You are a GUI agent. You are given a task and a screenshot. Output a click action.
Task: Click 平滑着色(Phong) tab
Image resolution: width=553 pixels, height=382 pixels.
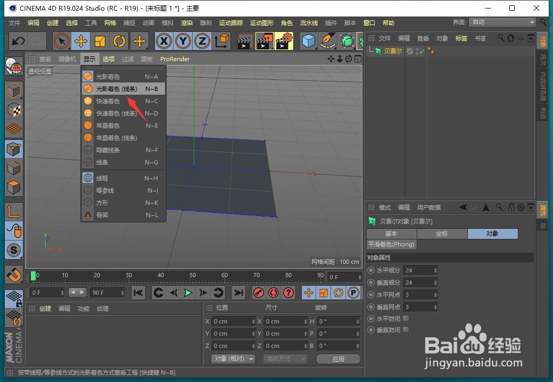[x=392, y=244]
